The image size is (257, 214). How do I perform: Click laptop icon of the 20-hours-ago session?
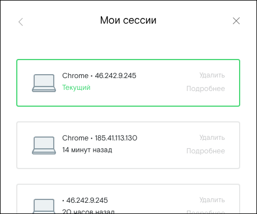[x=44, y=206]
